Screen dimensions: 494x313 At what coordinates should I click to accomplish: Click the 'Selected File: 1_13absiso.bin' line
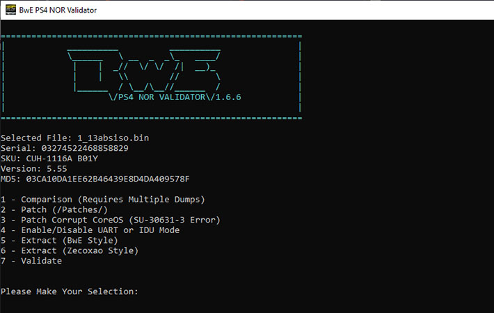[x=74, y=138]
